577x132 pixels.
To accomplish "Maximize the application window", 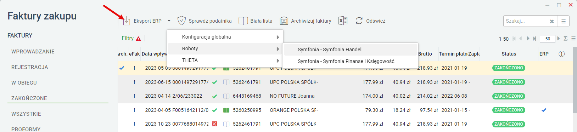I will [559, 5].
